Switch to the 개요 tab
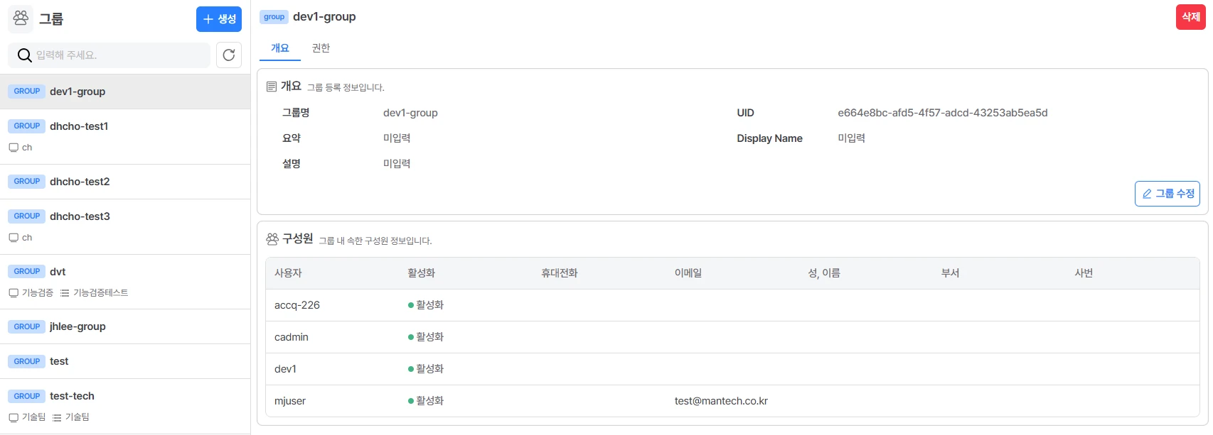 click(280, 48)
